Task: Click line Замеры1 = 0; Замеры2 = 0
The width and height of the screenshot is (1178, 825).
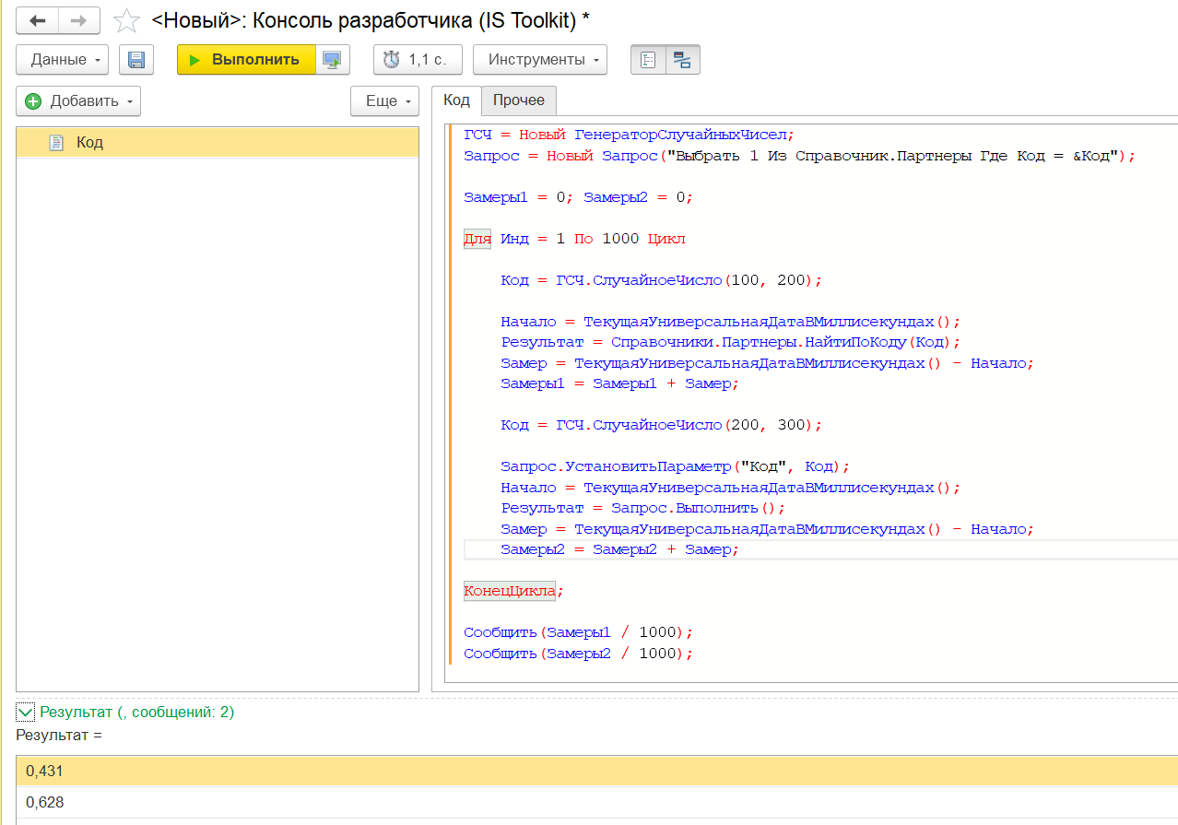Action: [x=578, y=197]
